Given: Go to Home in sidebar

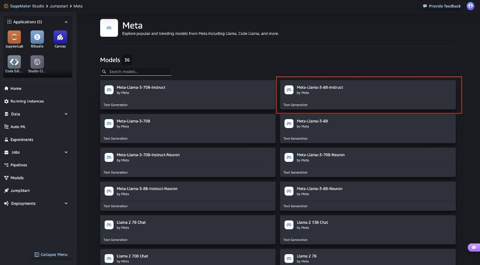Looking at the screenshot, I should (16, 88).
